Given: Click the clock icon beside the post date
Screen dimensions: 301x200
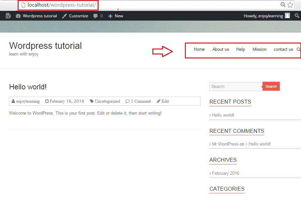Looking at the screenshot, I should (x=47, y=101).
